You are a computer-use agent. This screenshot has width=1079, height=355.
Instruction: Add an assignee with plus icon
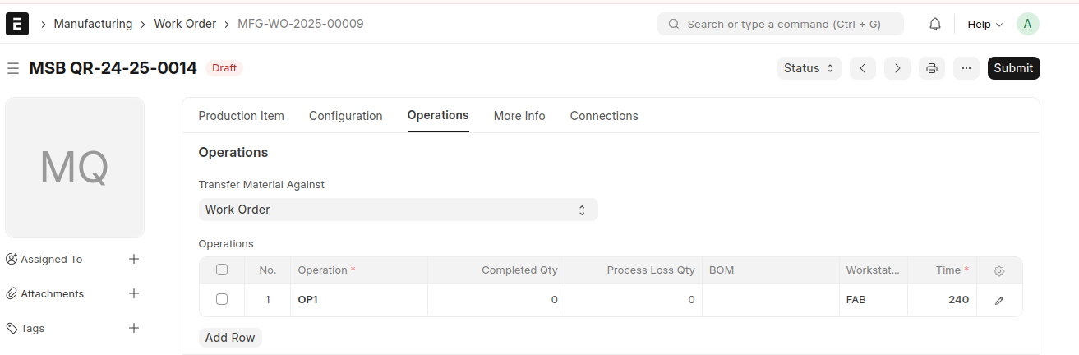click(x=134, y=259)
